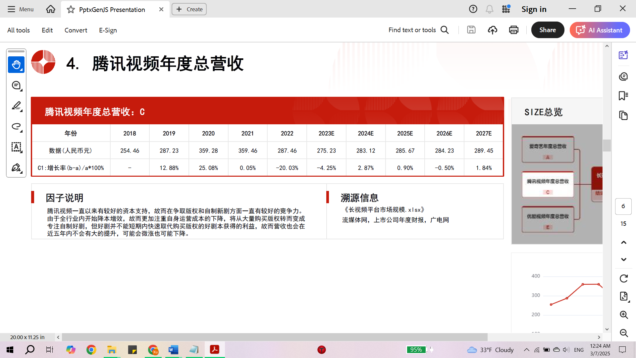The image size is (636, 358).
Task: Open the AI generative summary panel icon
Action: coord(623,55)
